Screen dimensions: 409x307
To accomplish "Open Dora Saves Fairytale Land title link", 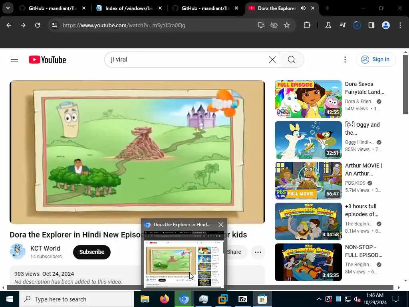I will 364,88.
